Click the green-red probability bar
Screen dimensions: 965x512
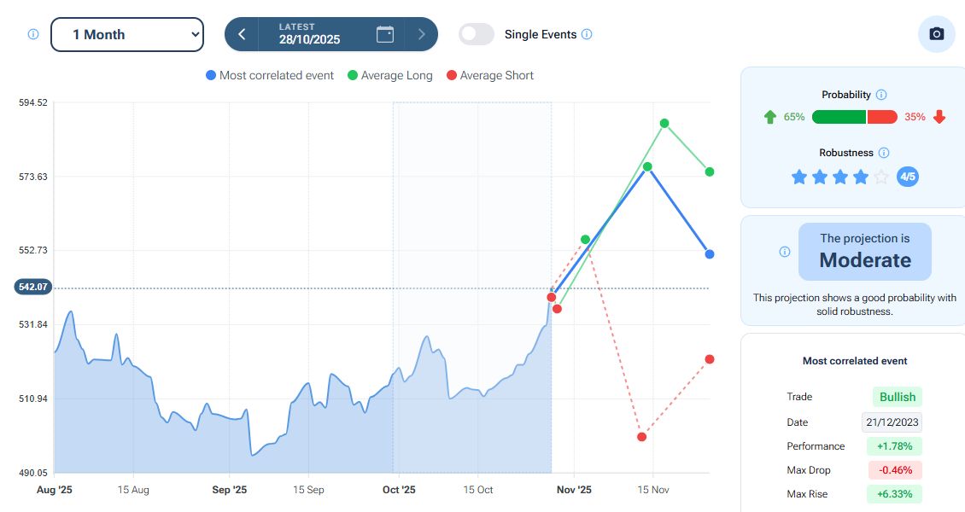tap(854, 117)
